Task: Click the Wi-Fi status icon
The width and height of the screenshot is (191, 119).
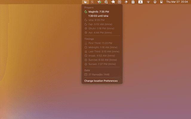Action: 148,2
